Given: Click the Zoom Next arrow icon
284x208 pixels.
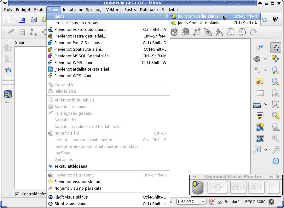Looking at the screenshot, I should pyautogui.click(x=275, y=149).
